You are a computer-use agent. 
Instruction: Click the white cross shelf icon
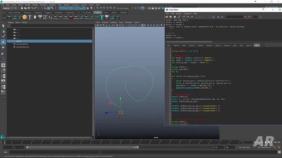point(30,17)
